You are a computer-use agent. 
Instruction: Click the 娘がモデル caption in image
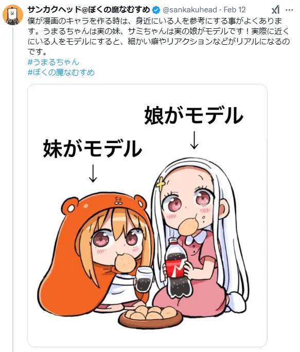click(194, 115)
